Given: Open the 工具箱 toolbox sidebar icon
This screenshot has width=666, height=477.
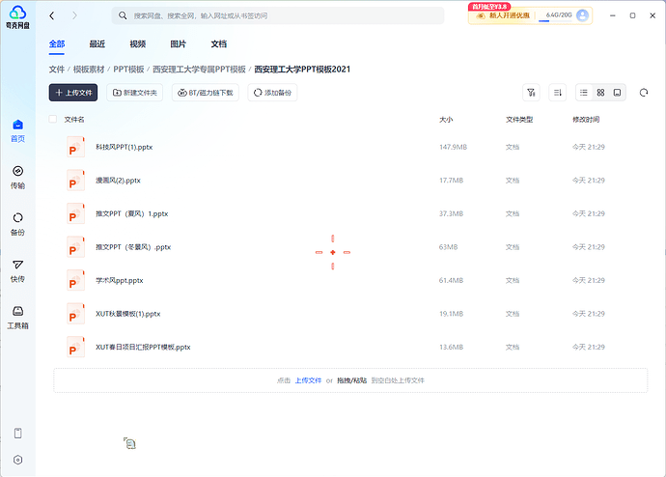Looking at the screenshot, I should tap(17, 318).
